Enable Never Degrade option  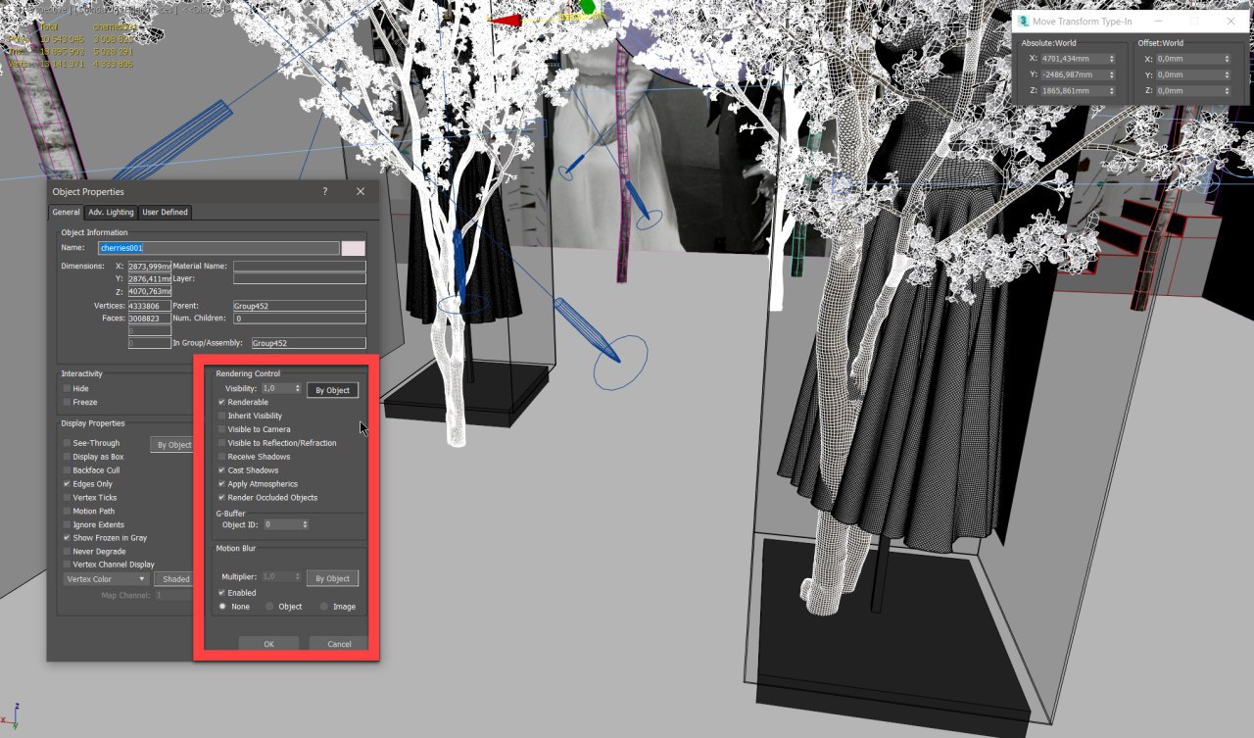[x=68, y=552]
